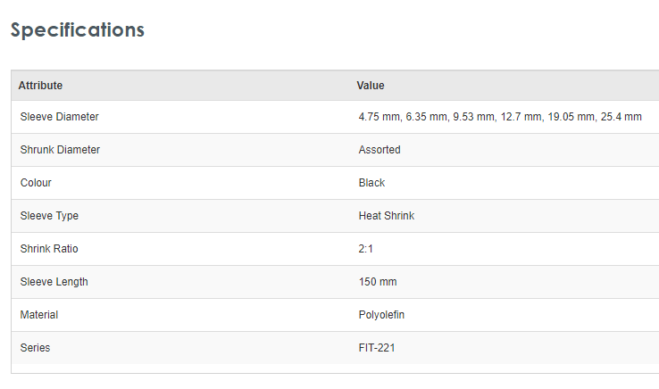This screenshot has height=389, width=659.
Task: Select the Material attribute label
Action: coord(39,315)
